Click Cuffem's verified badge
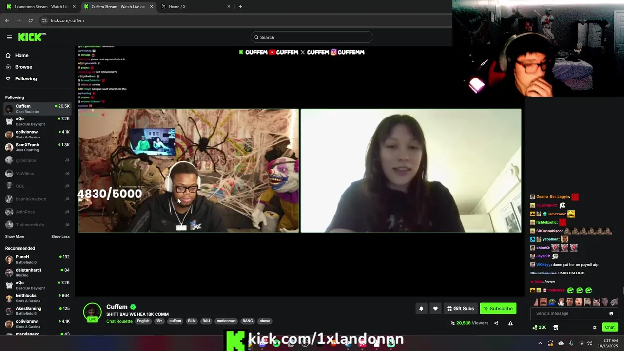 coord(133,307)
